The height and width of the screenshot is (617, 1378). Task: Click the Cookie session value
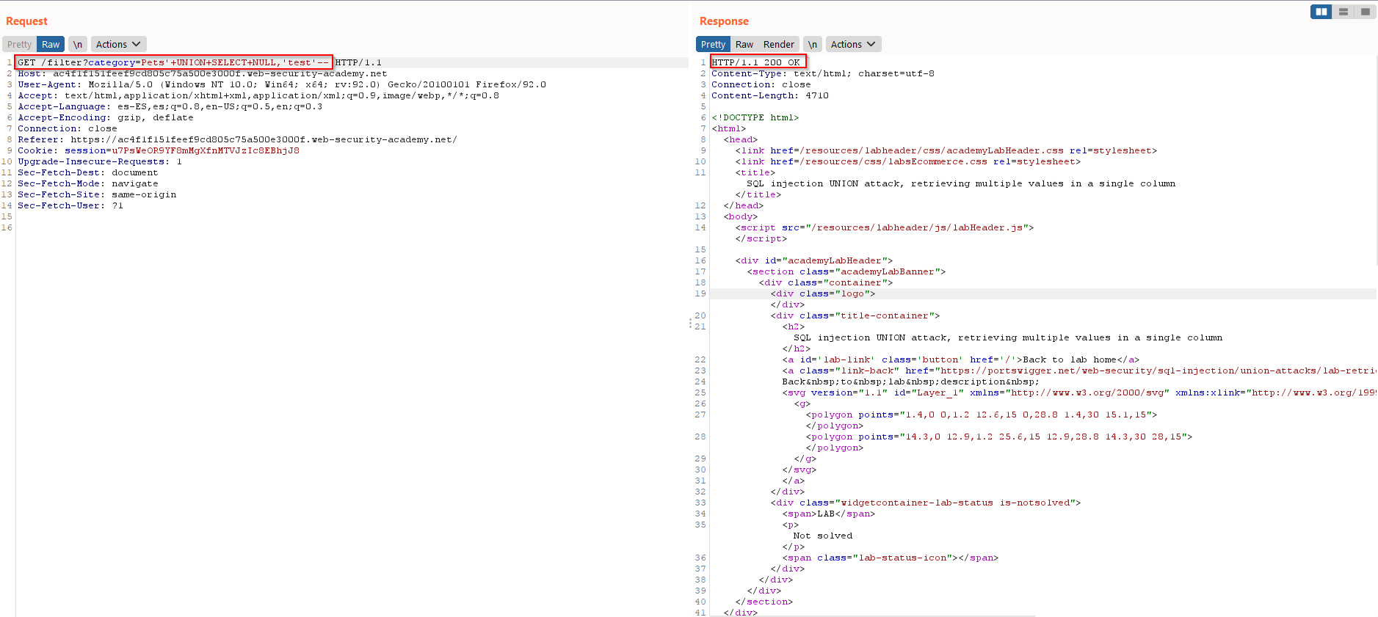pos(206,150)
